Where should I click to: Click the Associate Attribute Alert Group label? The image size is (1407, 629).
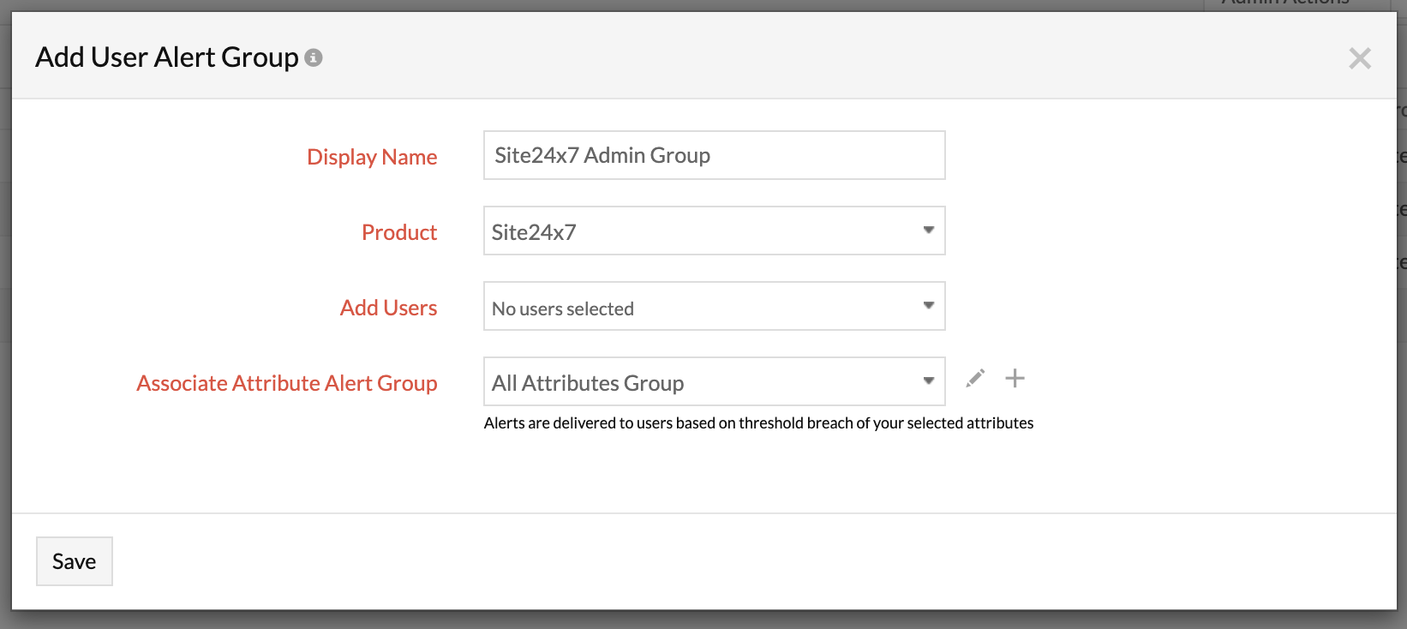(287, 383)
